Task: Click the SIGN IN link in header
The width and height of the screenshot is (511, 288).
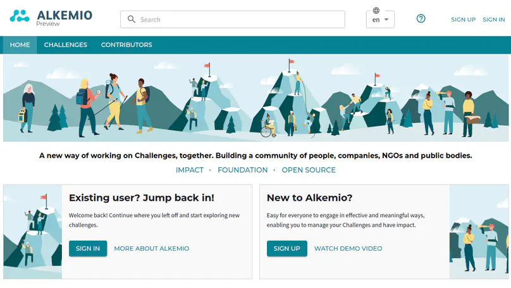Action: [494, 20]
